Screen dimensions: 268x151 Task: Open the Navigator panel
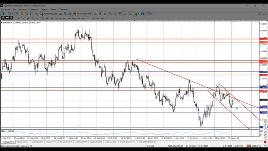coord(27,14)
